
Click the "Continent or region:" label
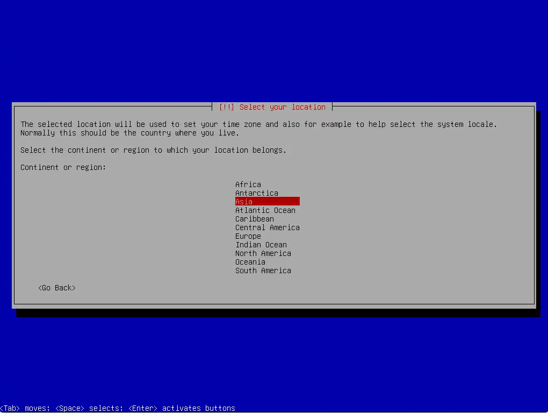click(63, 167)
